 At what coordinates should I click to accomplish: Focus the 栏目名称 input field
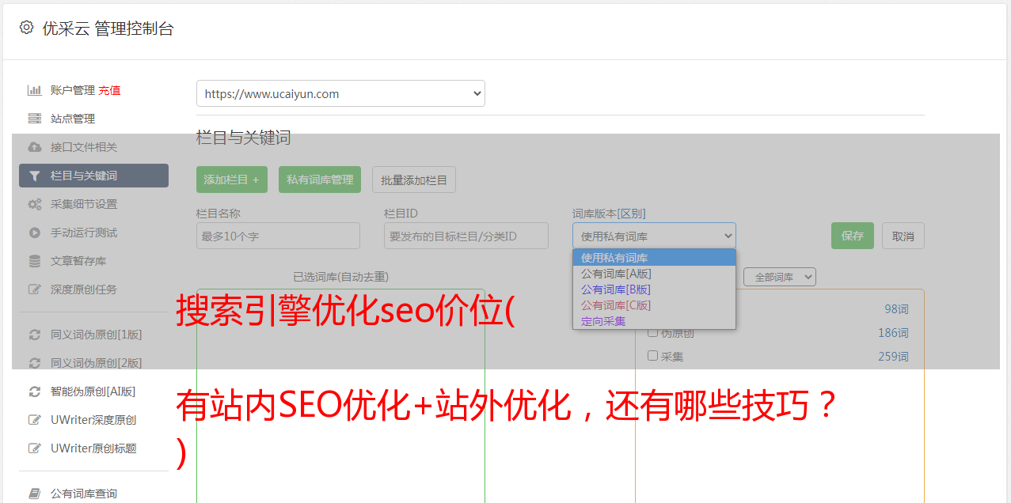278,236
